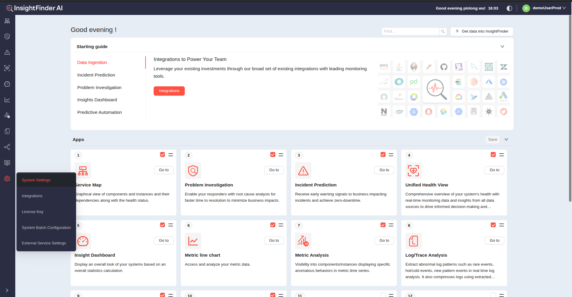Click the Incident Prediction warning triangle sidebar icon
This screenshot has width=572, height=297.
pyautogui.click(x=7, y=52)
